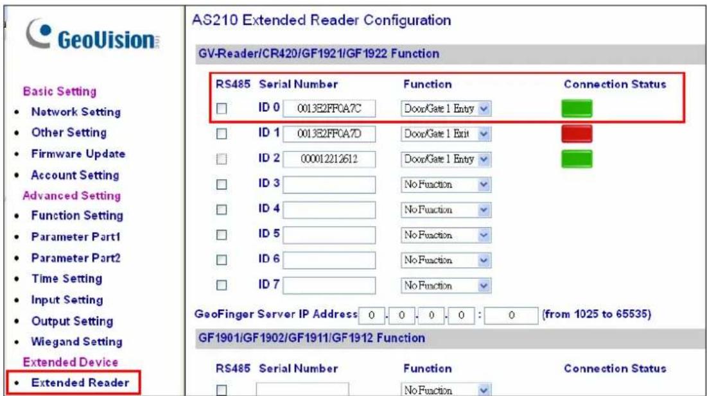Open Time Setting page
This screenshot has width=707, height=396.
tap(67, 279)
